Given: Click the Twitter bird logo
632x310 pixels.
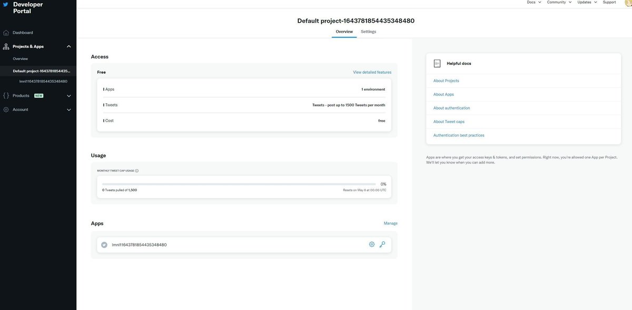Looking at the screenshot, I should click(6, 5).
